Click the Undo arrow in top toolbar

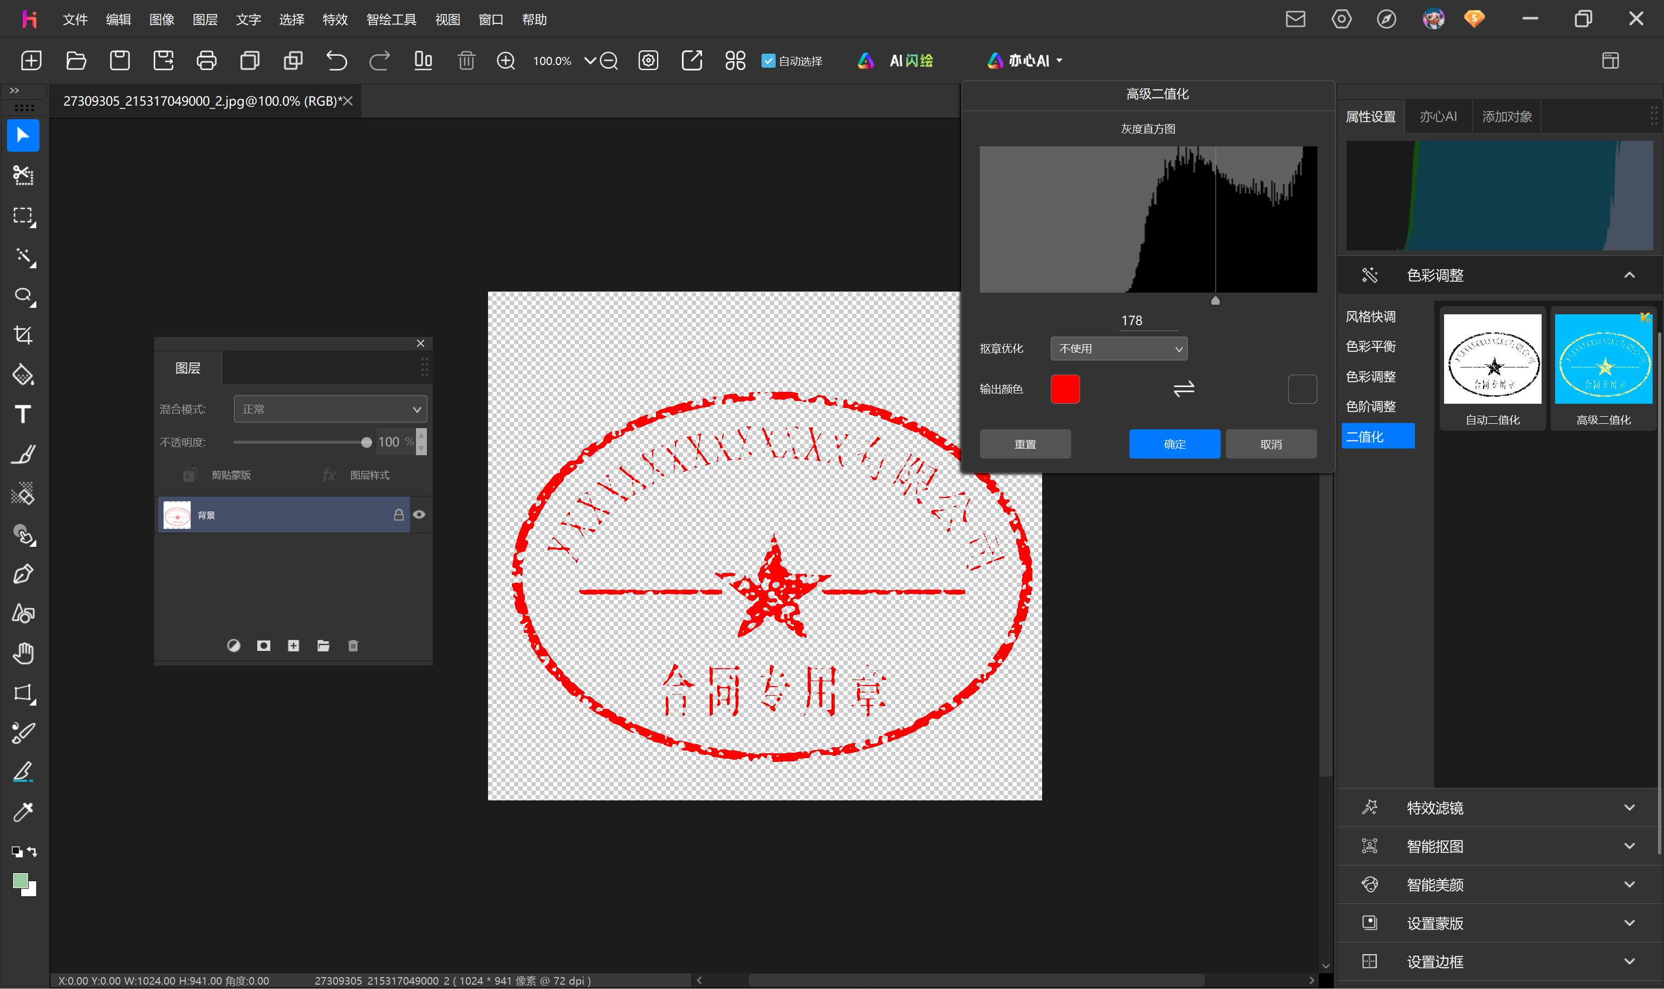[336, 61]
